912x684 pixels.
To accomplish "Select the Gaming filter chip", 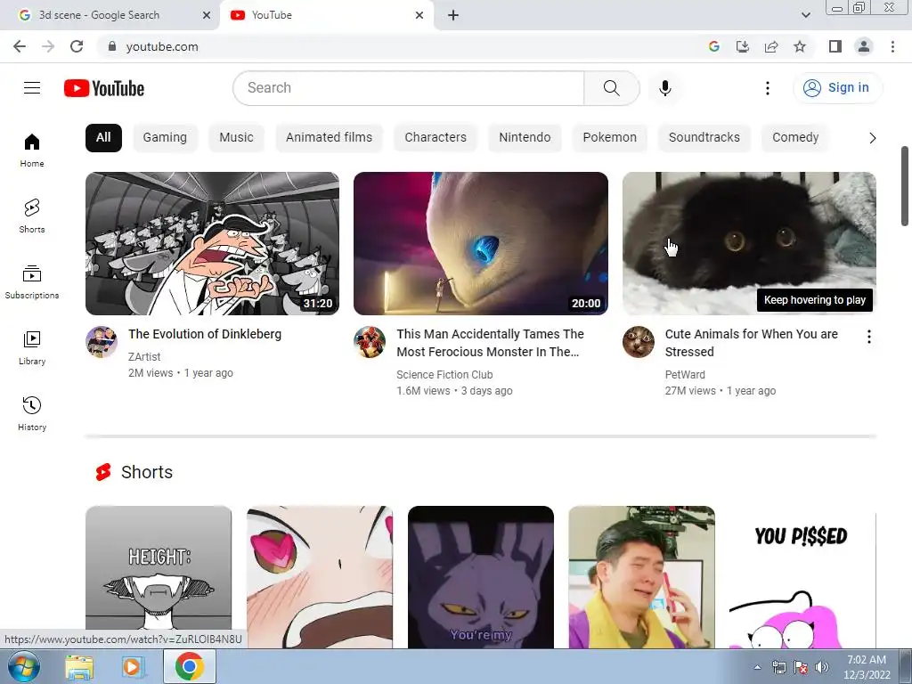I will point(165,138).
